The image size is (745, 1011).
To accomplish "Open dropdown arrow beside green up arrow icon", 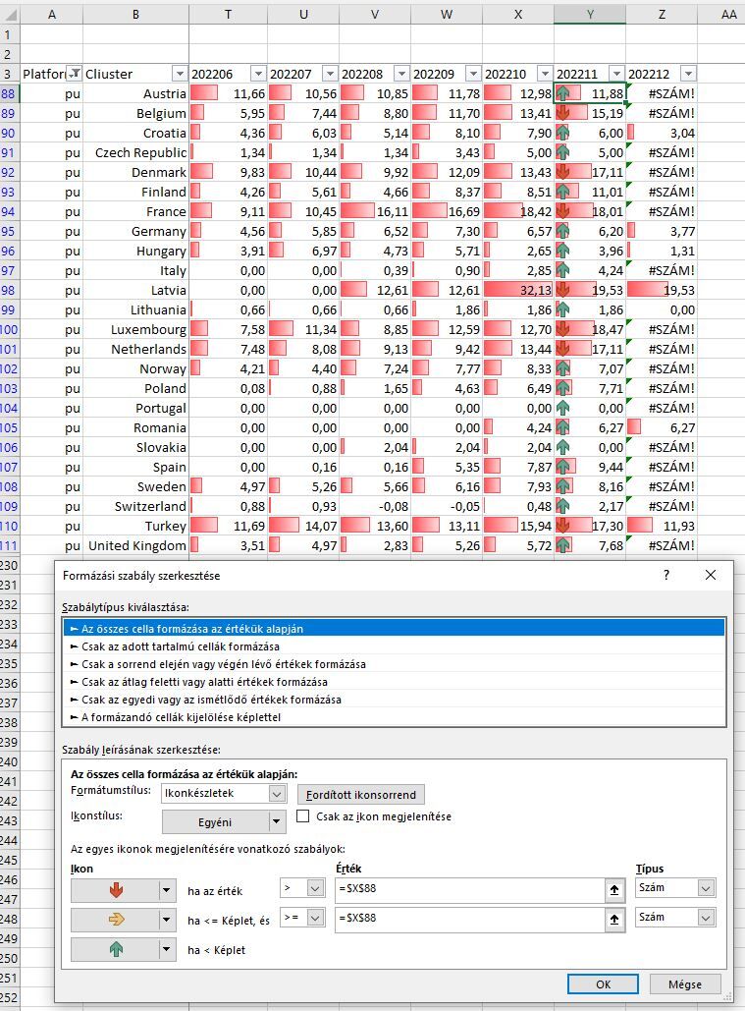I will tap(166, 949).
